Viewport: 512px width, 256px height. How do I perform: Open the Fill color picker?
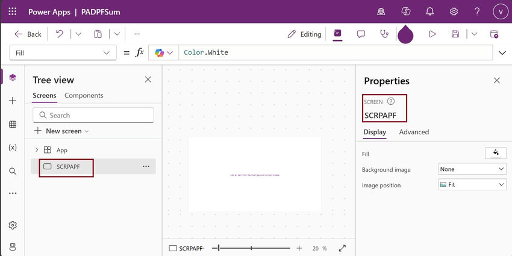click(x=496, y=153)
